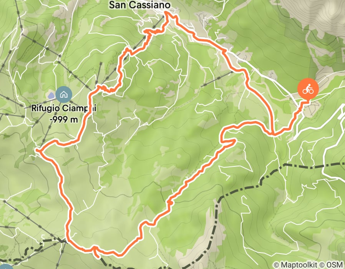This screenshot has width=345, height=269.
Task: Select the Rifugio Ciampai name label
Action: (x=64, y=108)
